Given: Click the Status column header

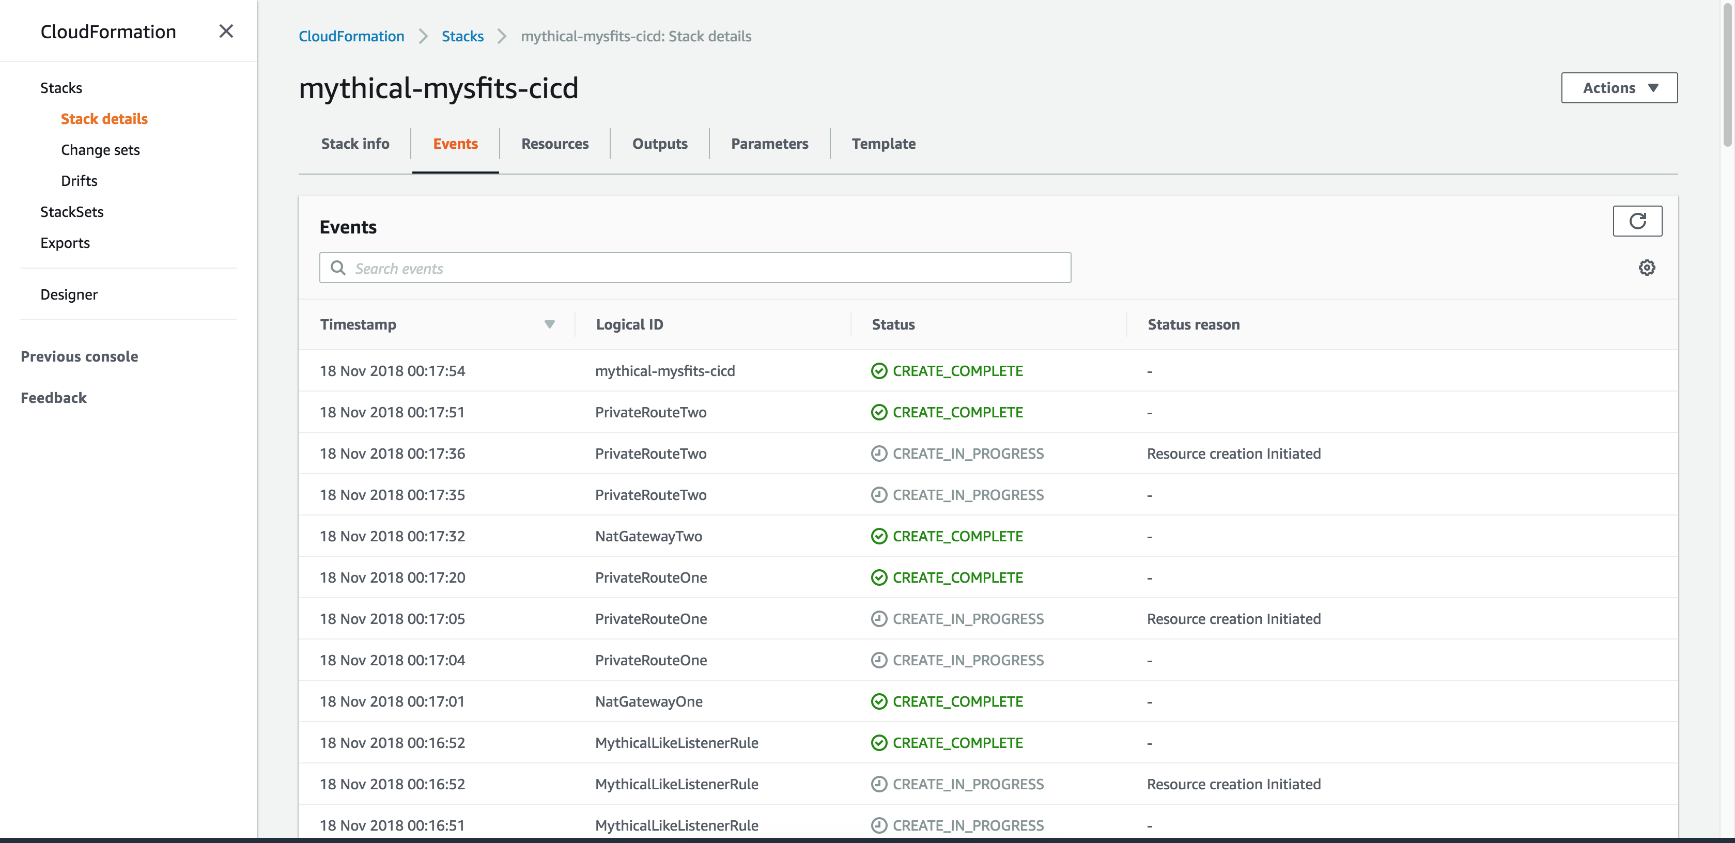Looking at the screenshot, I should pos(893,324).
